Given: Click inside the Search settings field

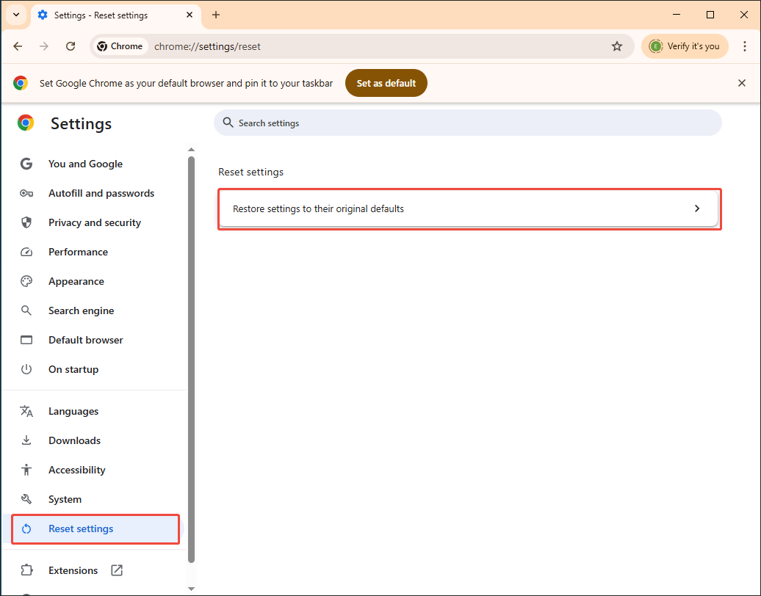Looking at the screenshot, I should (468, 123).
